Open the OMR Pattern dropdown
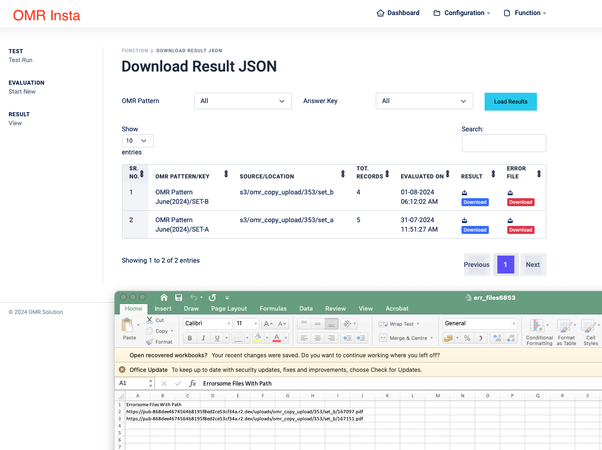Viewport: 602px width, 450px height. tap(243, 101)
